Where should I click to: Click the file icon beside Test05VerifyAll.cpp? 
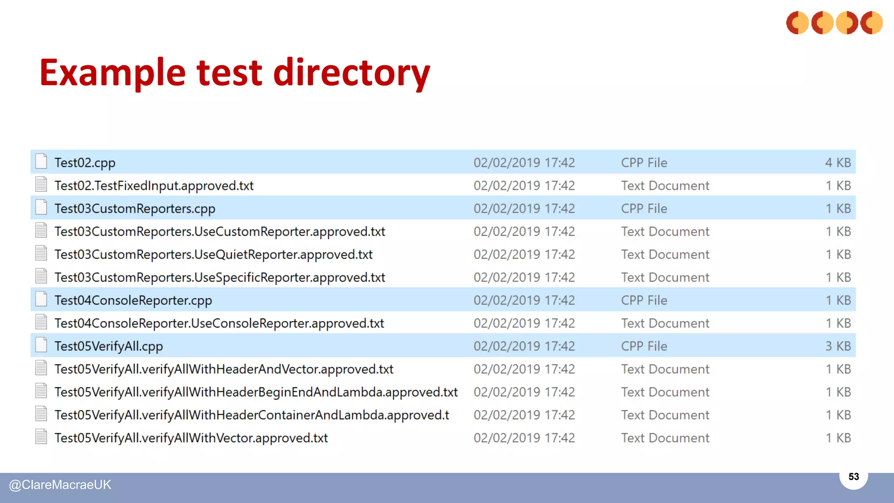click(41, 345)
